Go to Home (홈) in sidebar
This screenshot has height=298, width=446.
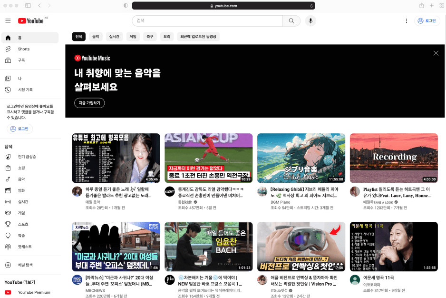(30, 38)
